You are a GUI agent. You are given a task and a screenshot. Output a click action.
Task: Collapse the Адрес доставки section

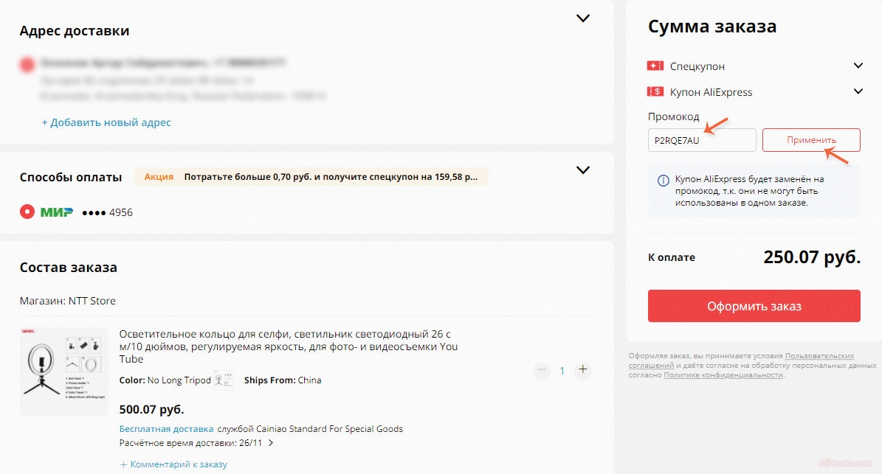coord(583,18)
